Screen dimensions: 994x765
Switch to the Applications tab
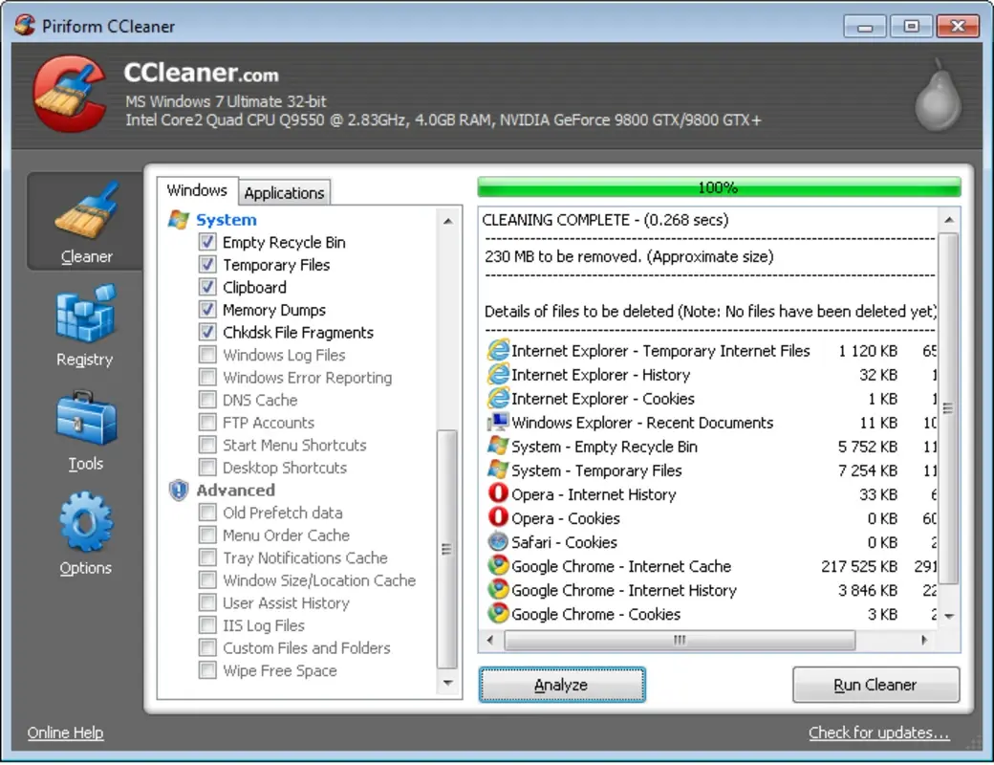284,192
